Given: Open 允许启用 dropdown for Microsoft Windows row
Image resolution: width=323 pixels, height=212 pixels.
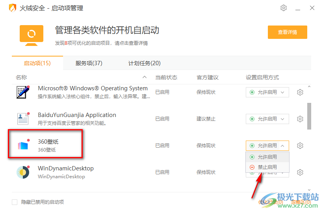Looking at the screenshot, I should click(267, 92).
